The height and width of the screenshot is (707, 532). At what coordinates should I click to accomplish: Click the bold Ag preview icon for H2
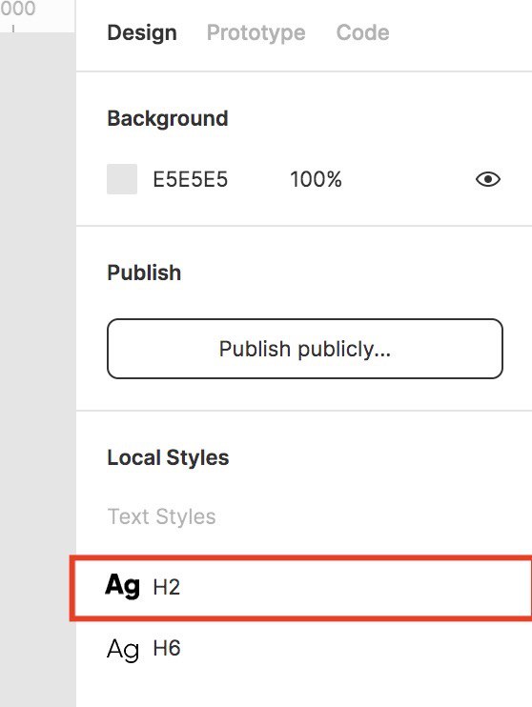pyautogui.click(x=122, y=586)
